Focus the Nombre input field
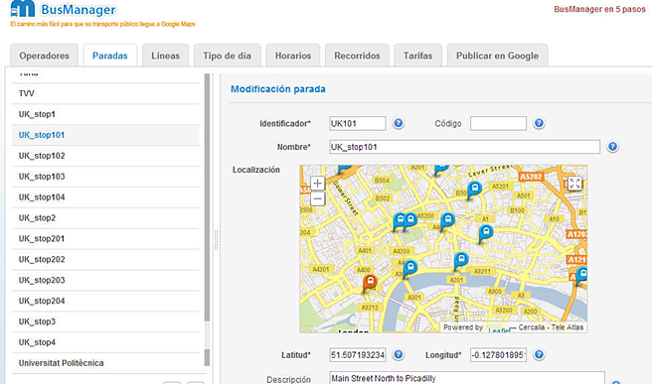This screenshot has width=652, height=384. [464, 147]
